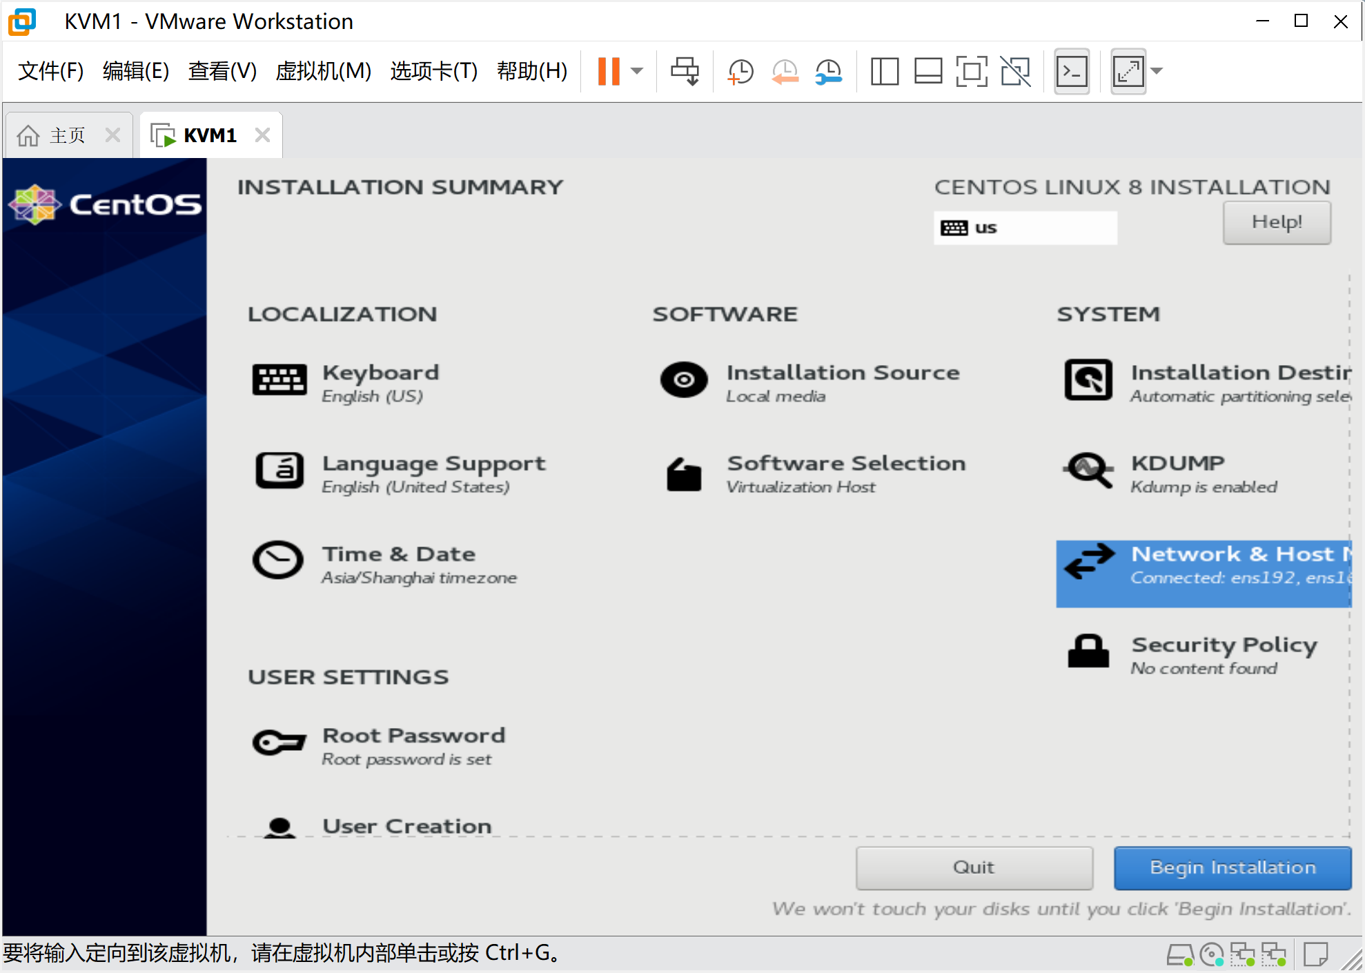Open Time & Date clock icon
Viewport: 1365px width, 973px height.
click(x=278, y=560)
